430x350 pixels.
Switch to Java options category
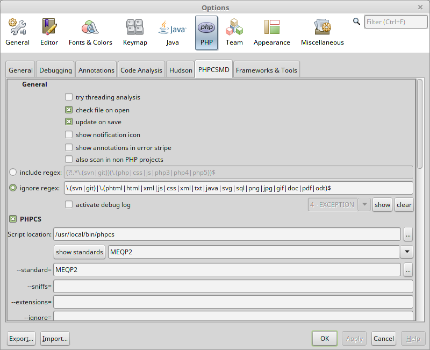(172, 32)
